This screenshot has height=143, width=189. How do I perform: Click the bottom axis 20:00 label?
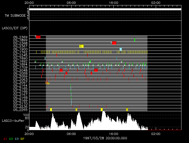tap(29, 134)
